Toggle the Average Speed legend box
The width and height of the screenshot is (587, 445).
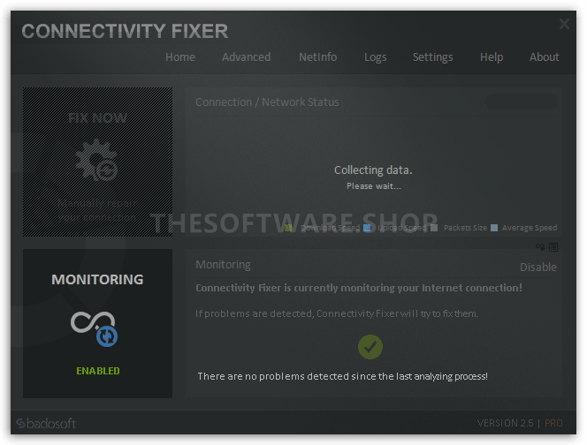click(494, 228)
